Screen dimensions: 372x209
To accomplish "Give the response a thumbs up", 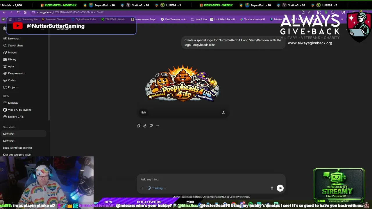I will 145,126.
